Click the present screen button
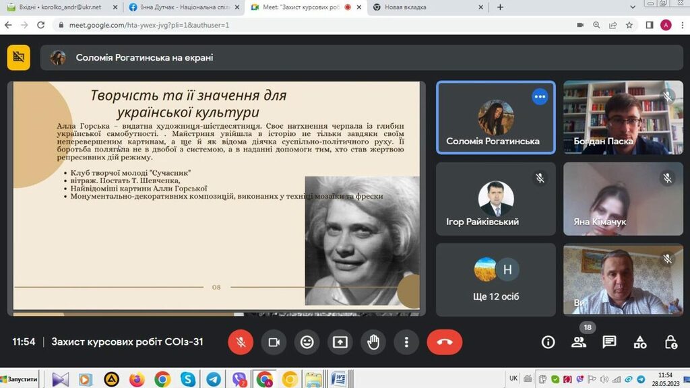This screenshot has height=388, width=690. pos(340,342)
